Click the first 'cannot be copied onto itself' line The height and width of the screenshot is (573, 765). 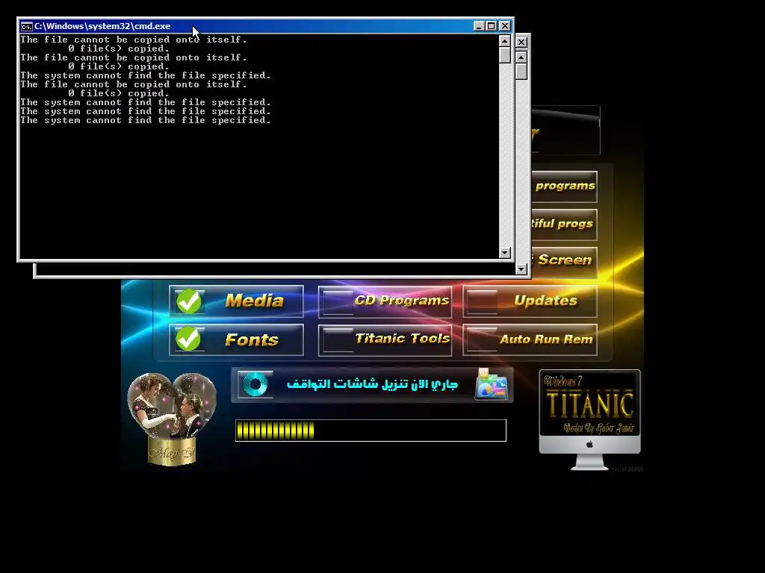point(134,40)
